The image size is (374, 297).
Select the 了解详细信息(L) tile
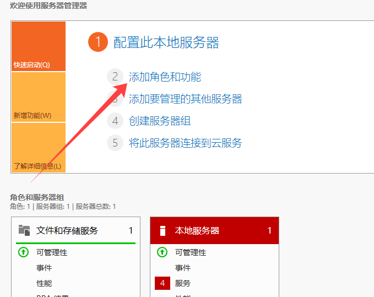(x=38, y=148)
